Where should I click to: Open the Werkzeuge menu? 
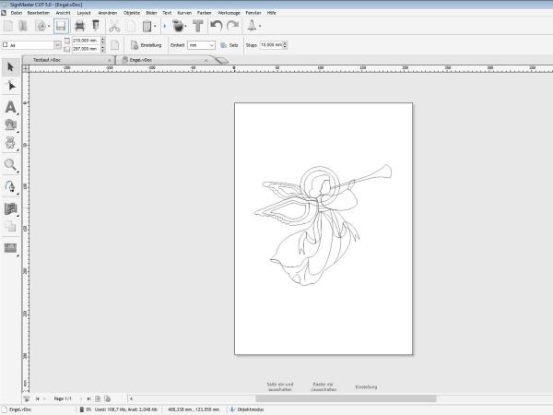[x=229, y=12]
